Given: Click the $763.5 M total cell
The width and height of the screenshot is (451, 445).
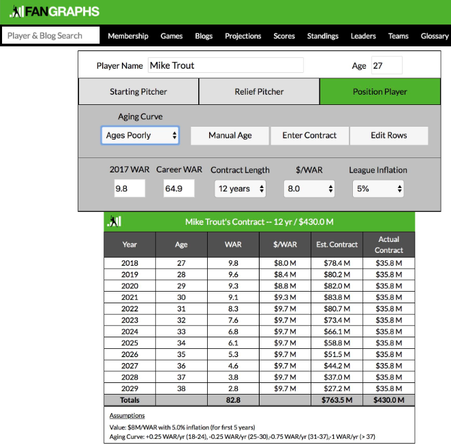Looking at the screenshot, I should (337, 400).
